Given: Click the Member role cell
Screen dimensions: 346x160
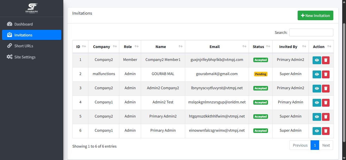Looking at the screenshot, I should [x=130, y=60].
